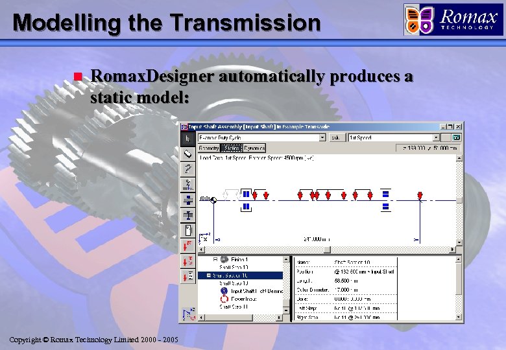Click the teal window icon beside load case
The height and width of the screenshot is (350, 506).
(x=456, y=137)
